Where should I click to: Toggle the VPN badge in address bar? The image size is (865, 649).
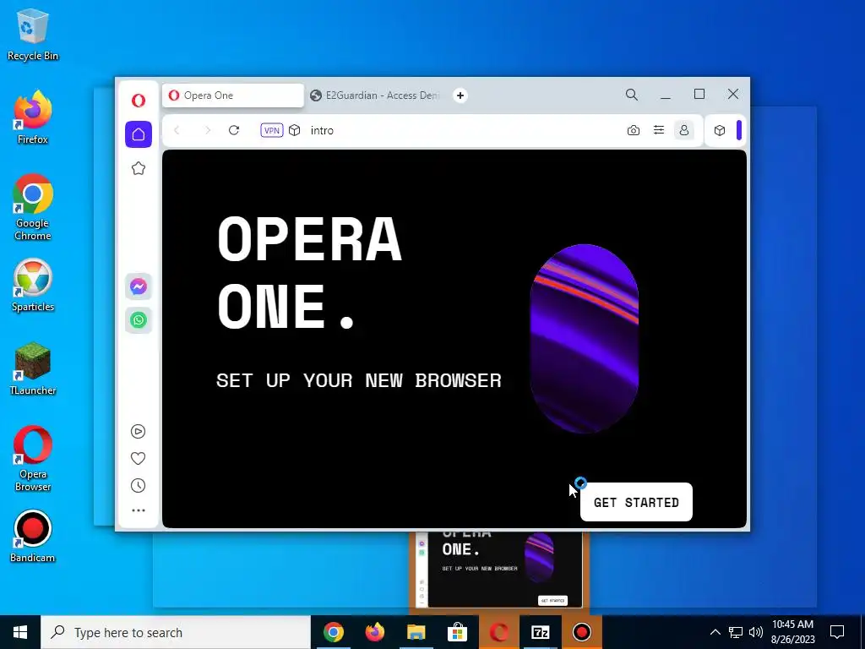coord(271,130)
